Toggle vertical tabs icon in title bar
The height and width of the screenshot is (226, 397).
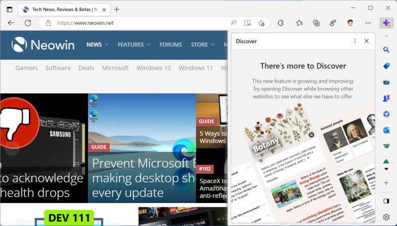click(x=9, y=9)
